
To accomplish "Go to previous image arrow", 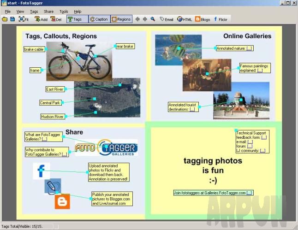I will (x=137, y=19).
